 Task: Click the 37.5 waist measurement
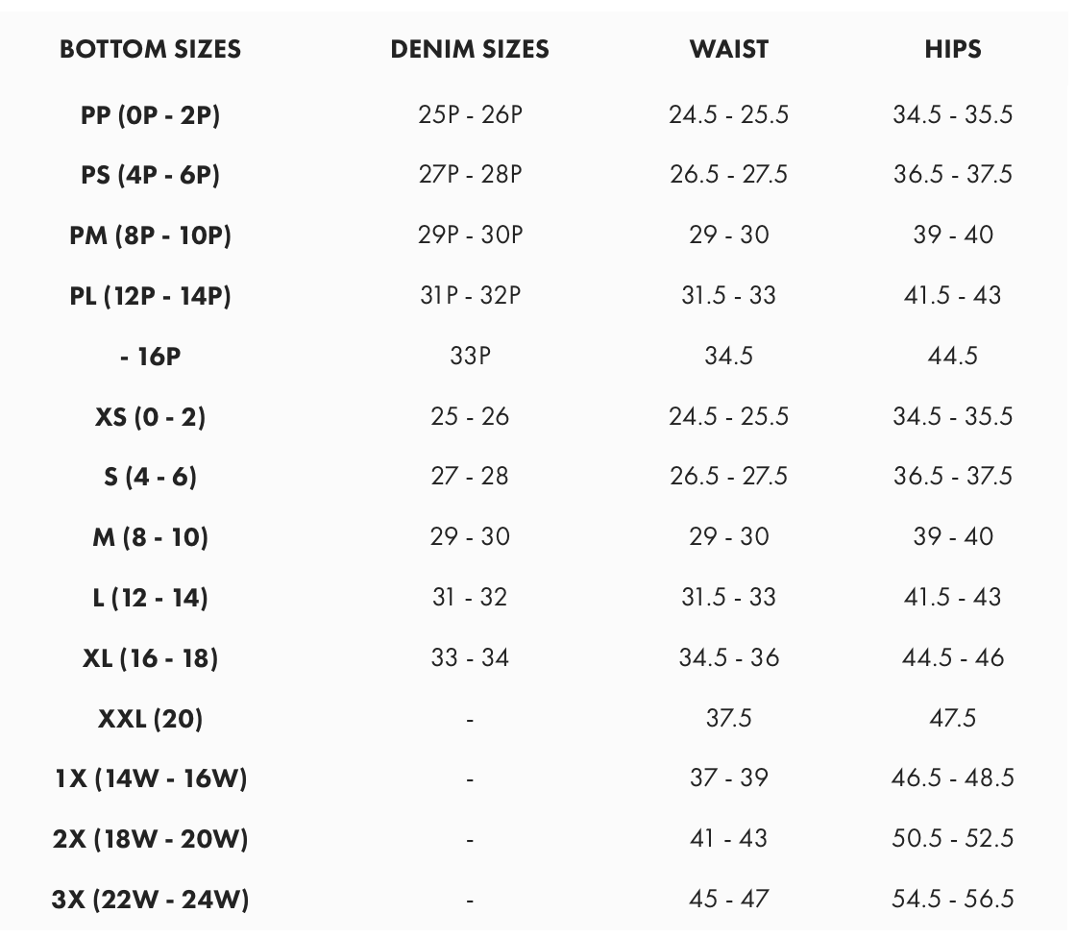pyautogui.click(x=729, y=718)
